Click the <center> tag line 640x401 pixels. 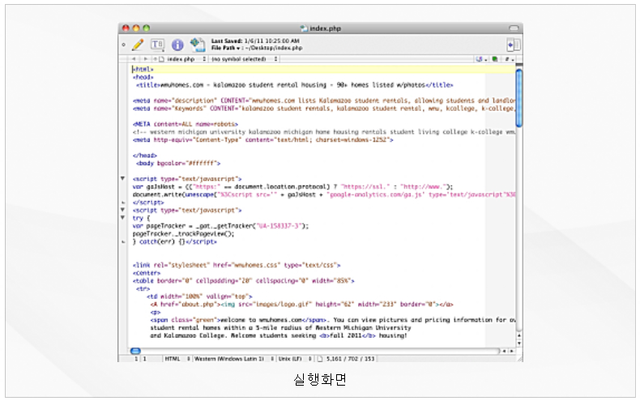(147, 273)
